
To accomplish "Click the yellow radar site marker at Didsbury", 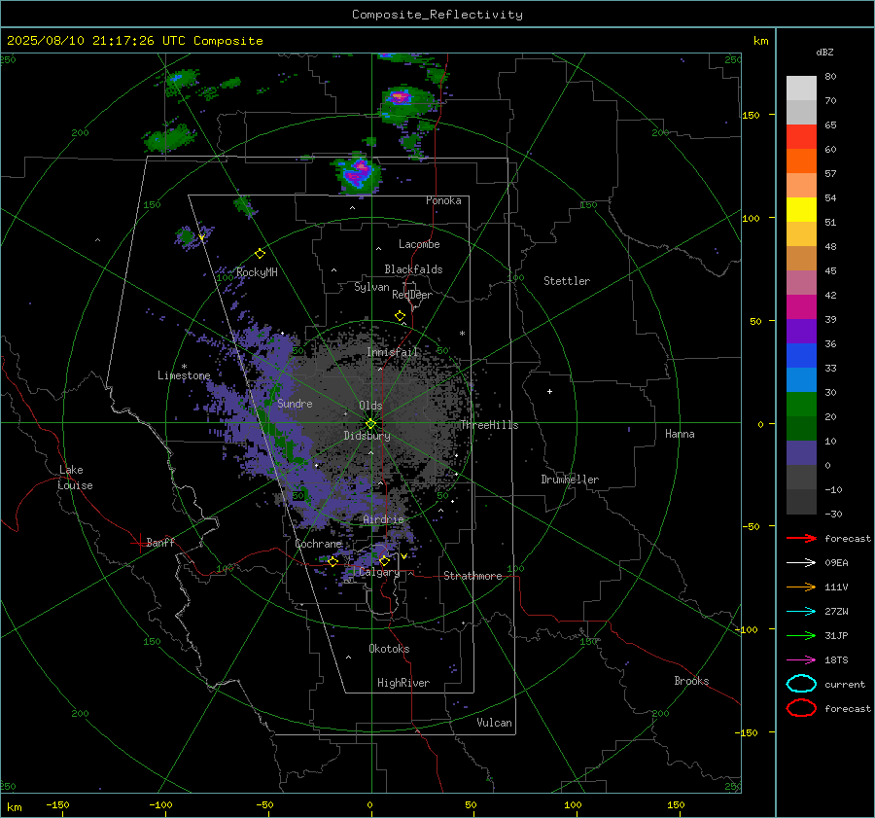I will (x=370, y=424).
